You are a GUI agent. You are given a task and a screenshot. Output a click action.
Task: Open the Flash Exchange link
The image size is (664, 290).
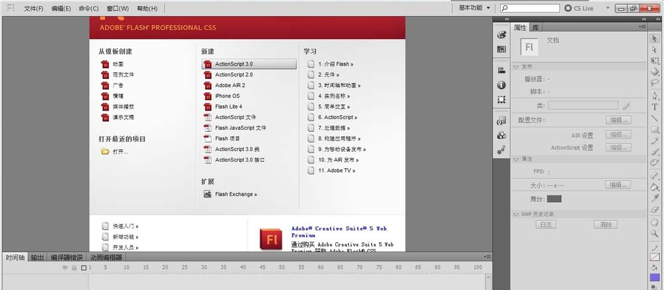pos(230,194)
